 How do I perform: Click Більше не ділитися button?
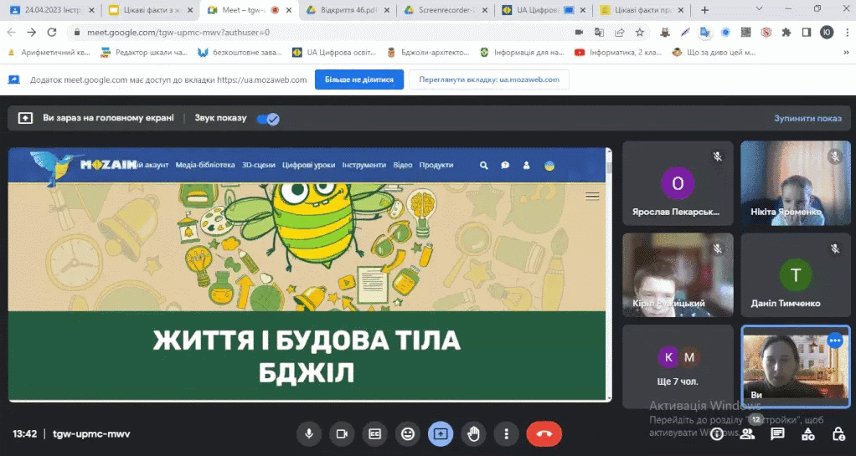(x=359, y=79)
